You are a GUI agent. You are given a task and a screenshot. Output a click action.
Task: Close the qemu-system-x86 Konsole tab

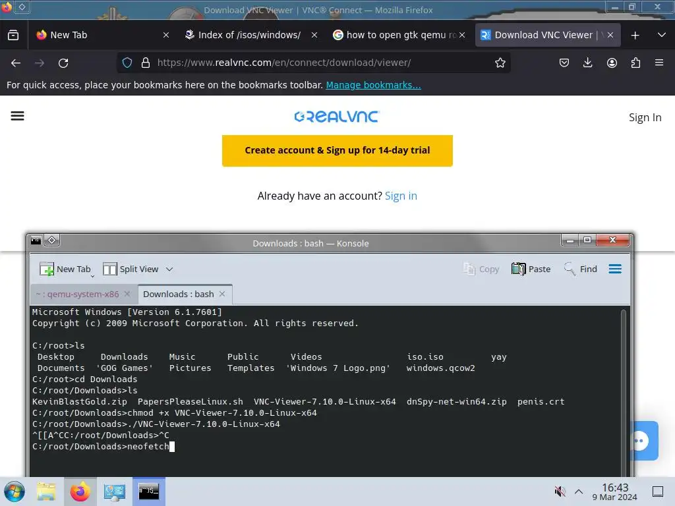tap(127, 294)
